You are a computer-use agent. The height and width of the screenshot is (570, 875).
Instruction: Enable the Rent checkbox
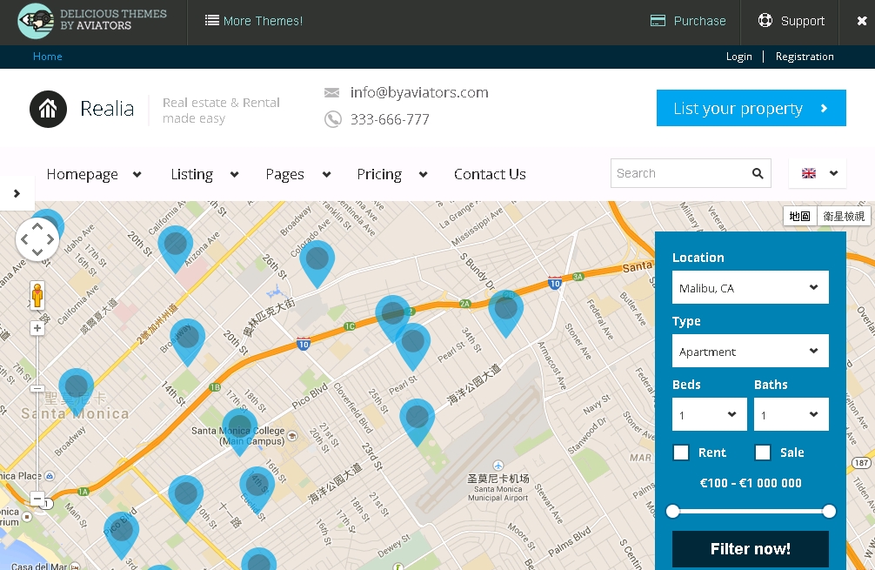[682, 453]
